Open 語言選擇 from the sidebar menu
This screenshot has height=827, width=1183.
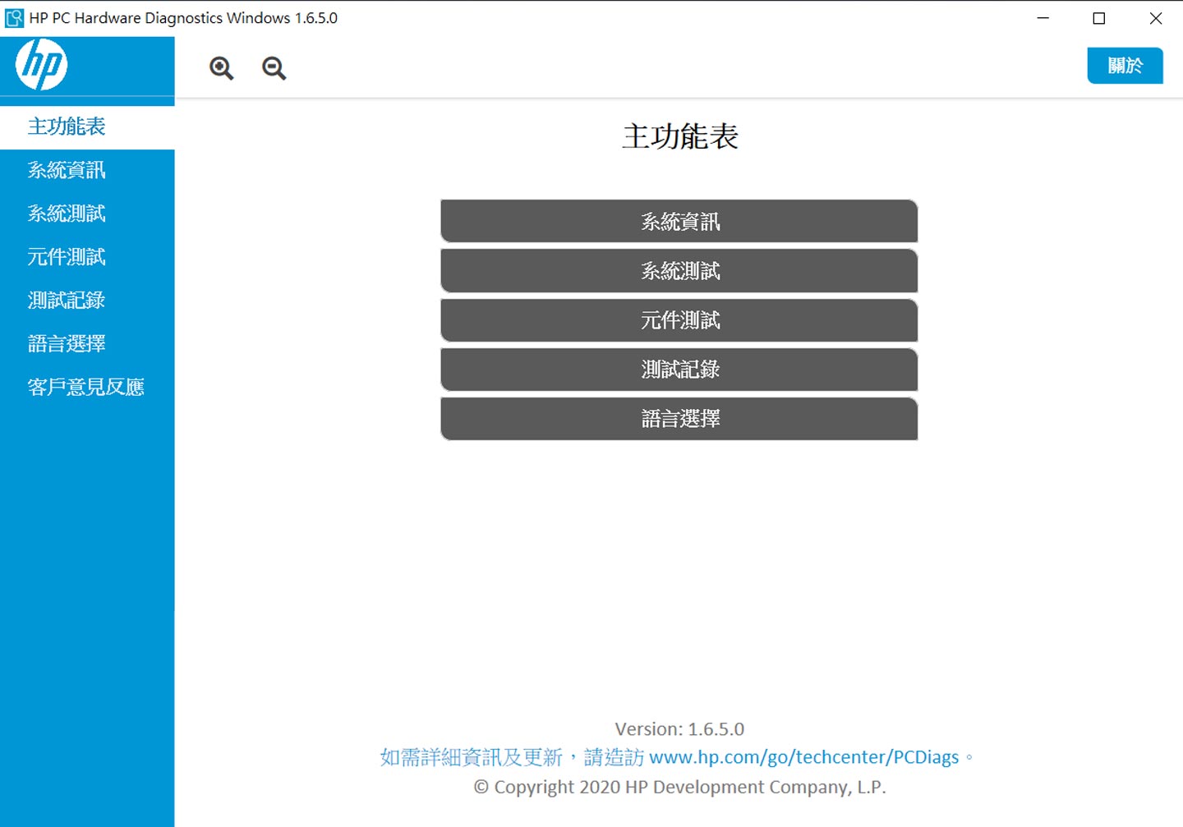pos(66,343)
